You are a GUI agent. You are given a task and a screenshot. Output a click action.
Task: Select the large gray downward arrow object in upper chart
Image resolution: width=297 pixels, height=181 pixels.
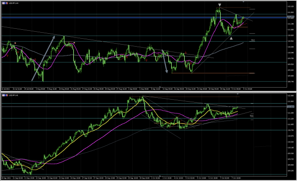coord(165,61)
